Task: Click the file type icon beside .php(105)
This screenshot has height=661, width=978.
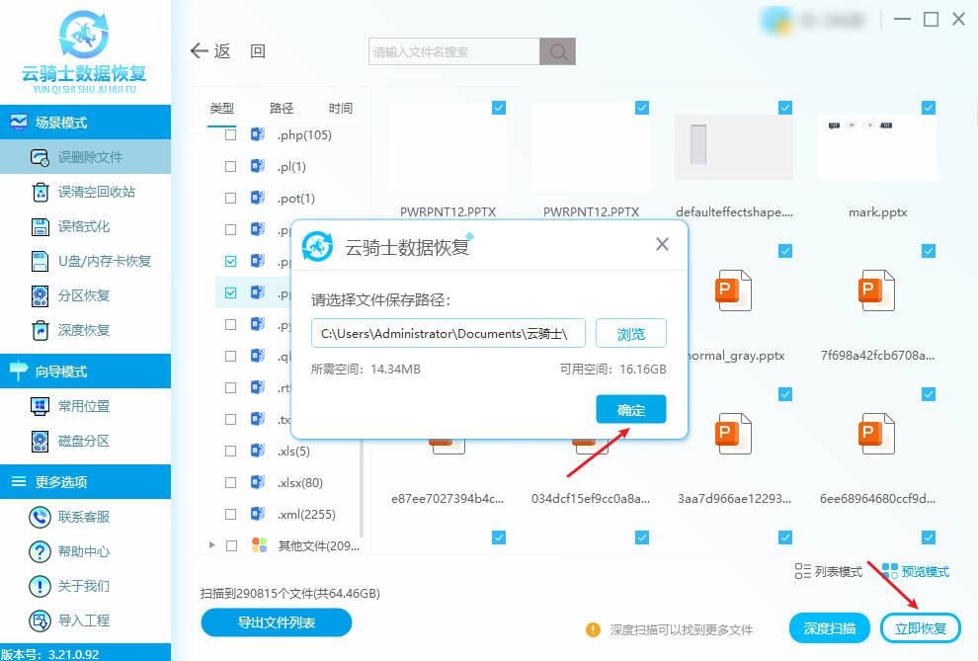Action: 258,134
